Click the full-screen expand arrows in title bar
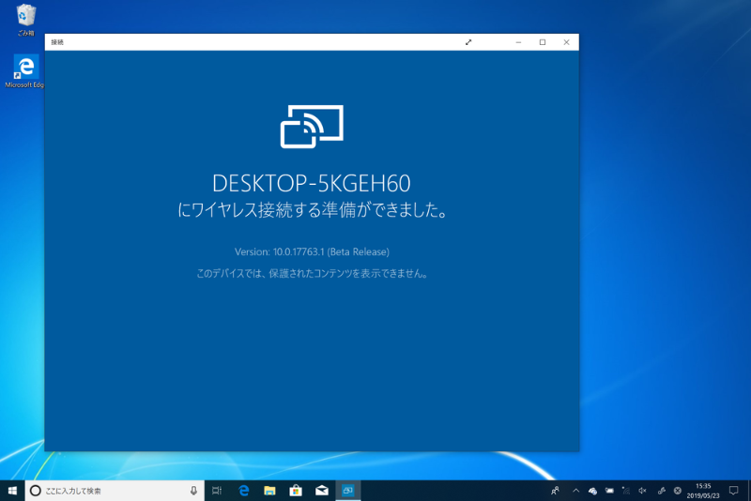 coord(468,42)
